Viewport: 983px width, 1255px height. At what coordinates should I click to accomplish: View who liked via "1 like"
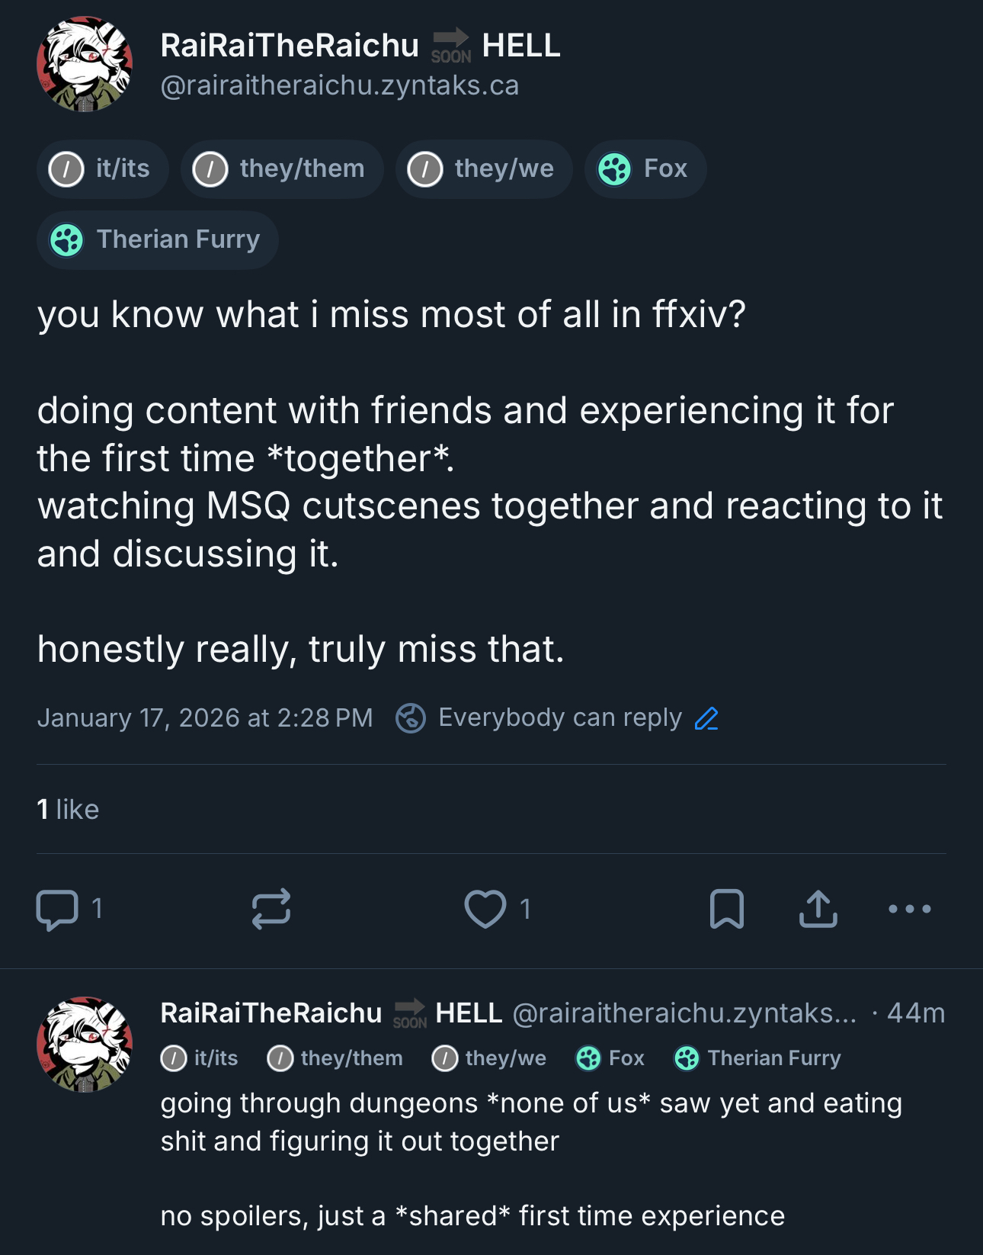pos(68,810)
